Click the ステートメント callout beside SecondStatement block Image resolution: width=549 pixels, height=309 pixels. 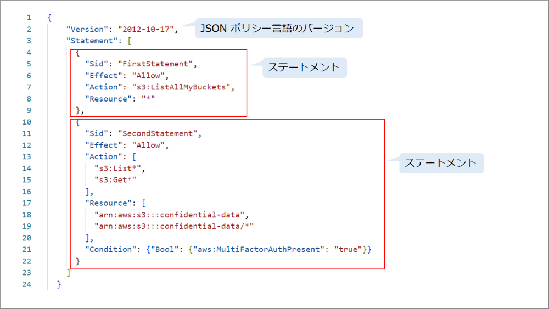tap(441, 163)
